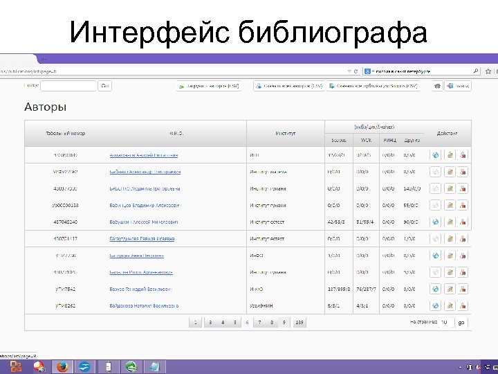Go to pagination page 3
The width and height of the screenshot is (498, 374).
210,322
